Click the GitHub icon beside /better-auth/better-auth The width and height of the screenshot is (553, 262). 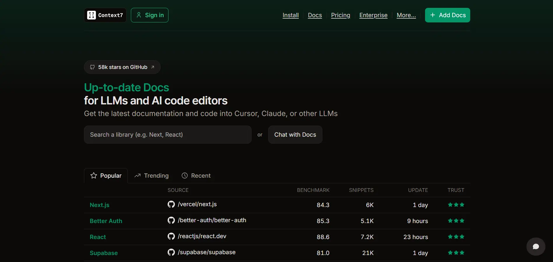(x=171, y=220)
